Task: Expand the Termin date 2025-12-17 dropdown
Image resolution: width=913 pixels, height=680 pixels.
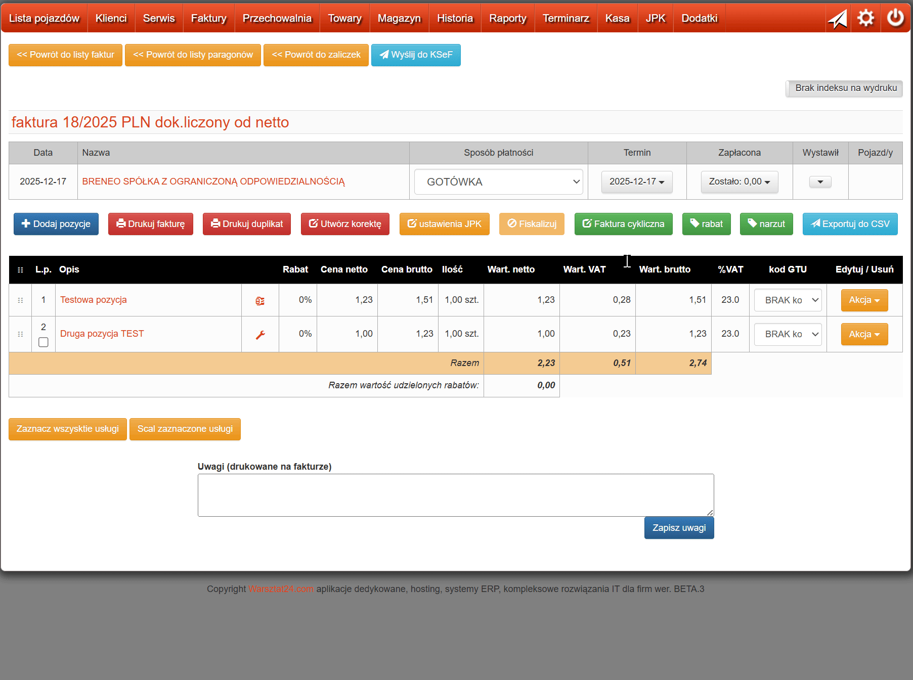Action: coord(636,182)
